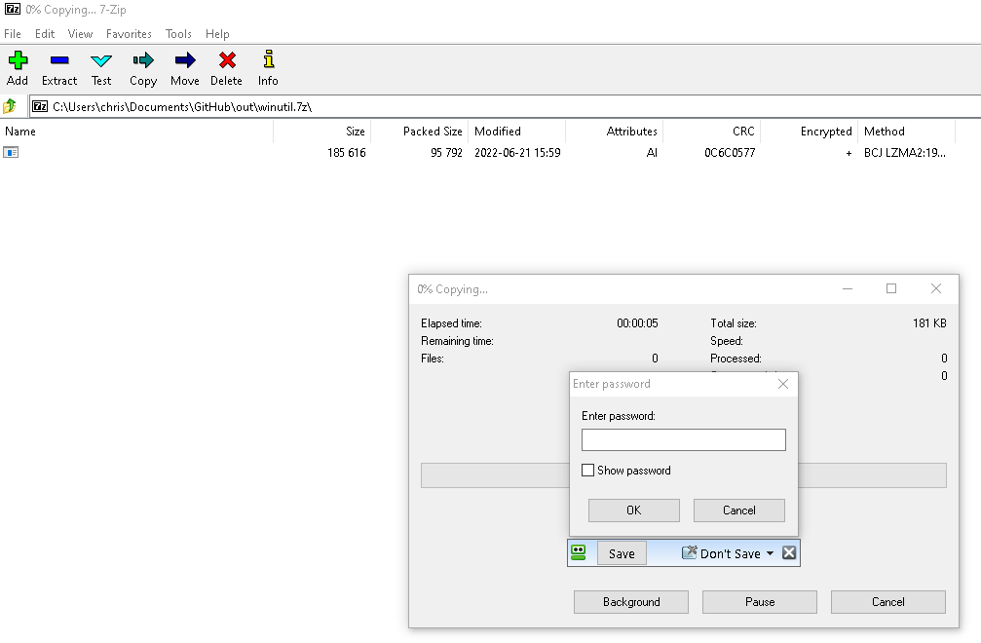Click Cancel in the Enter password dialog
Viewport: 981px width, 643px height.
(738, 511)
